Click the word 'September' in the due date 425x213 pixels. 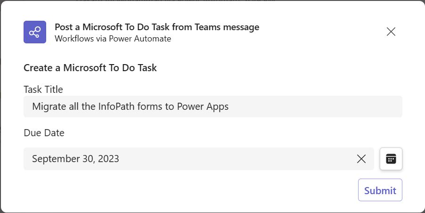pos(52,159)
